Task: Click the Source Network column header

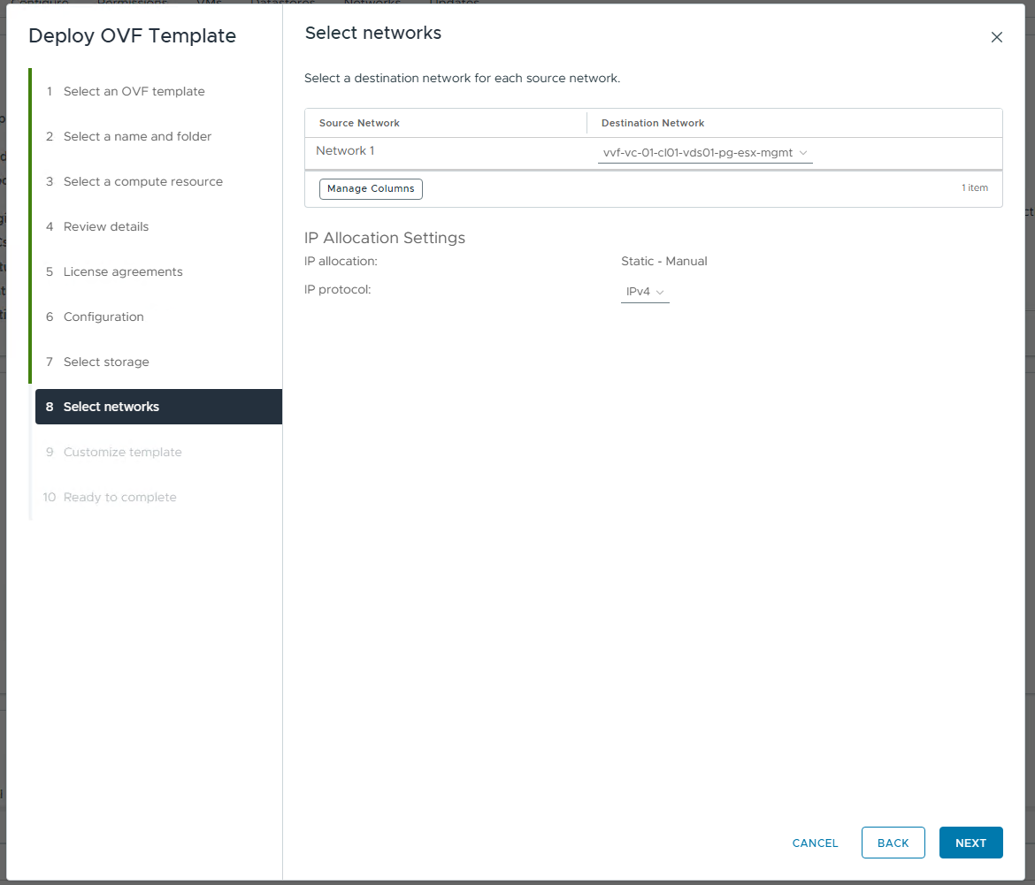Action: (x=359, y=123)
